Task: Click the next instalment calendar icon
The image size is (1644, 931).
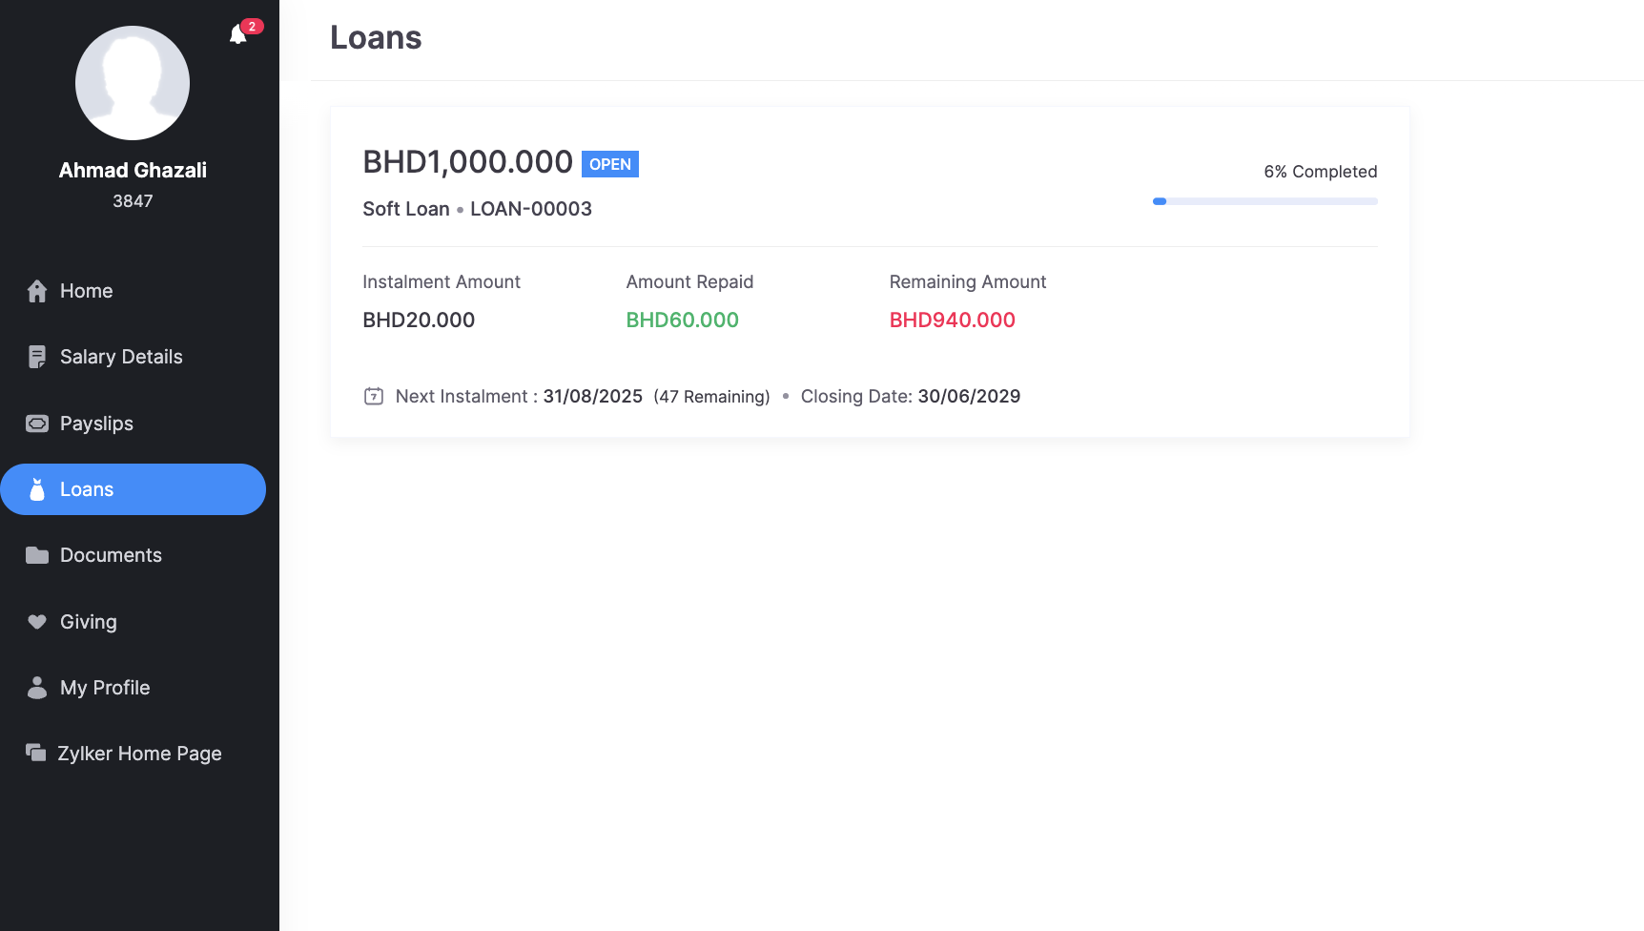Action: (x=374, y=396)
